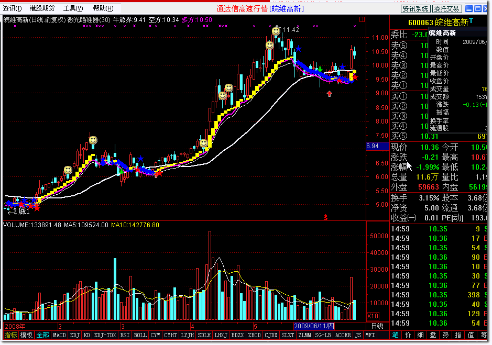This screenshot has width=492, height=345.
Task: Click smiley marker at the 11.42 peak
Action: tap(276, 31)
